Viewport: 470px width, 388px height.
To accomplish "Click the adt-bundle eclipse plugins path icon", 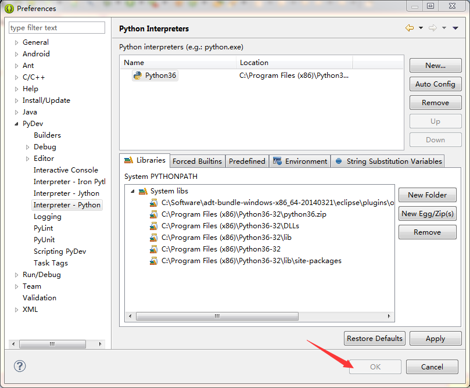I will (153, 203).
